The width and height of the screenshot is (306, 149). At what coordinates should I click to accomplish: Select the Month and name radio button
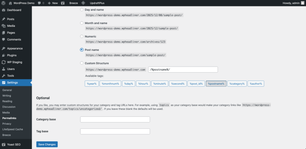tap(82, 23)
